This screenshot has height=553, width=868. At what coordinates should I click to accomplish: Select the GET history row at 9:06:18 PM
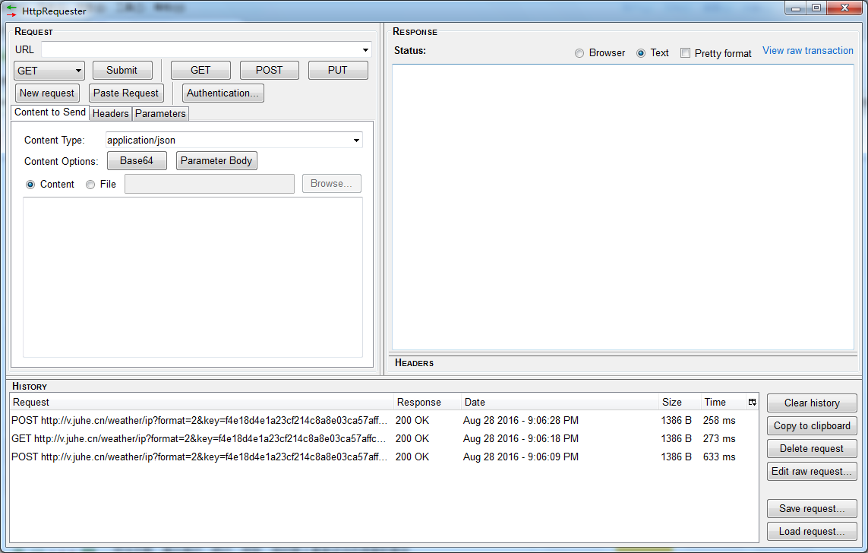click(384, 439)
